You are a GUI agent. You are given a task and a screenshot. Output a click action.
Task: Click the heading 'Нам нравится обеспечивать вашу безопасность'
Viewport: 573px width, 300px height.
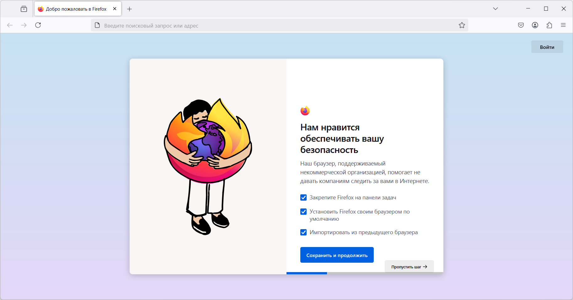[342, 139]
